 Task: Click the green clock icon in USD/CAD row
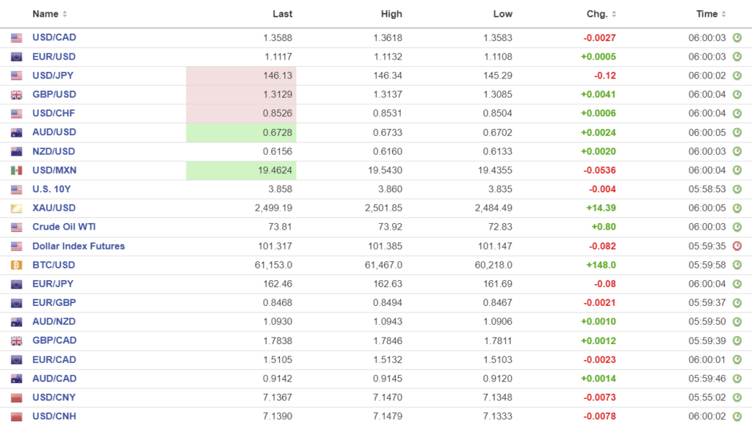[x=737, y=37]
